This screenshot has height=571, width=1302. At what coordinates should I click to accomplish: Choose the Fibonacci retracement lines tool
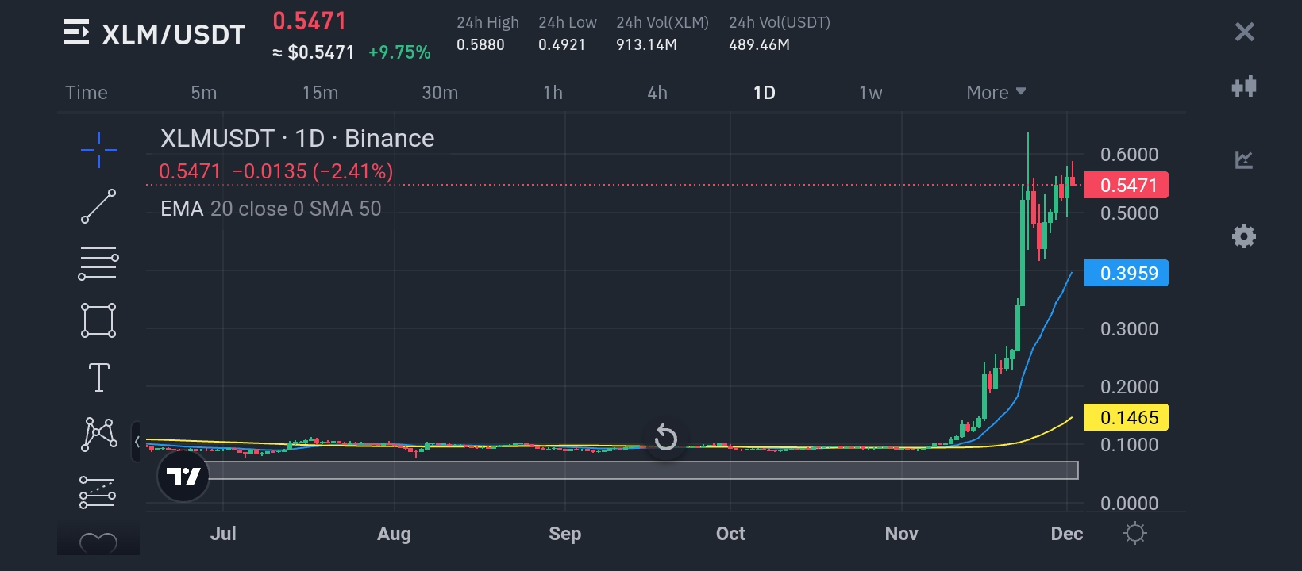98,264
